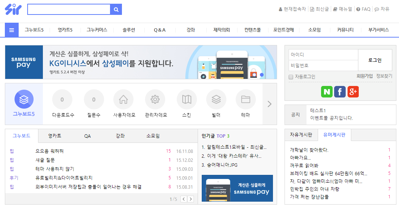Open the 컨텐츠몰 nav menu
Viewport: 399px width, 205px height.
pyautogui.click(x=252, y=30)
